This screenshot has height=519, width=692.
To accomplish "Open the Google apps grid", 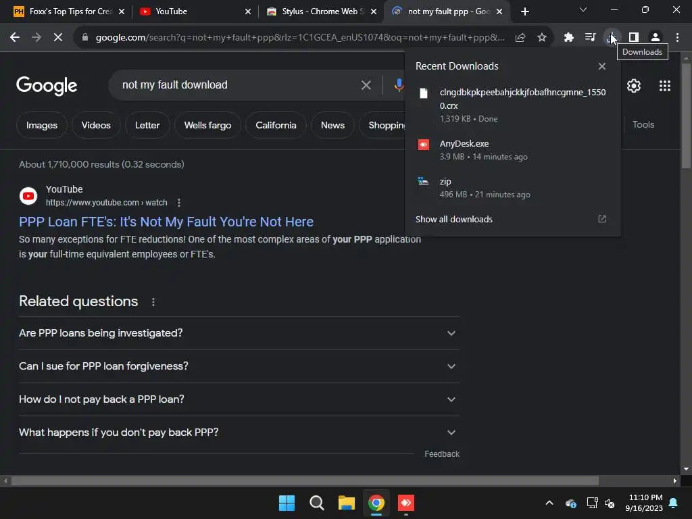I will pos(665,86).
